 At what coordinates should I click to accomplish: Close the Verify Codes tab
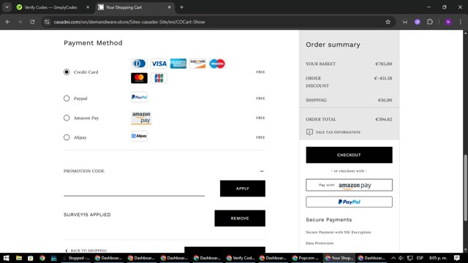88,7
